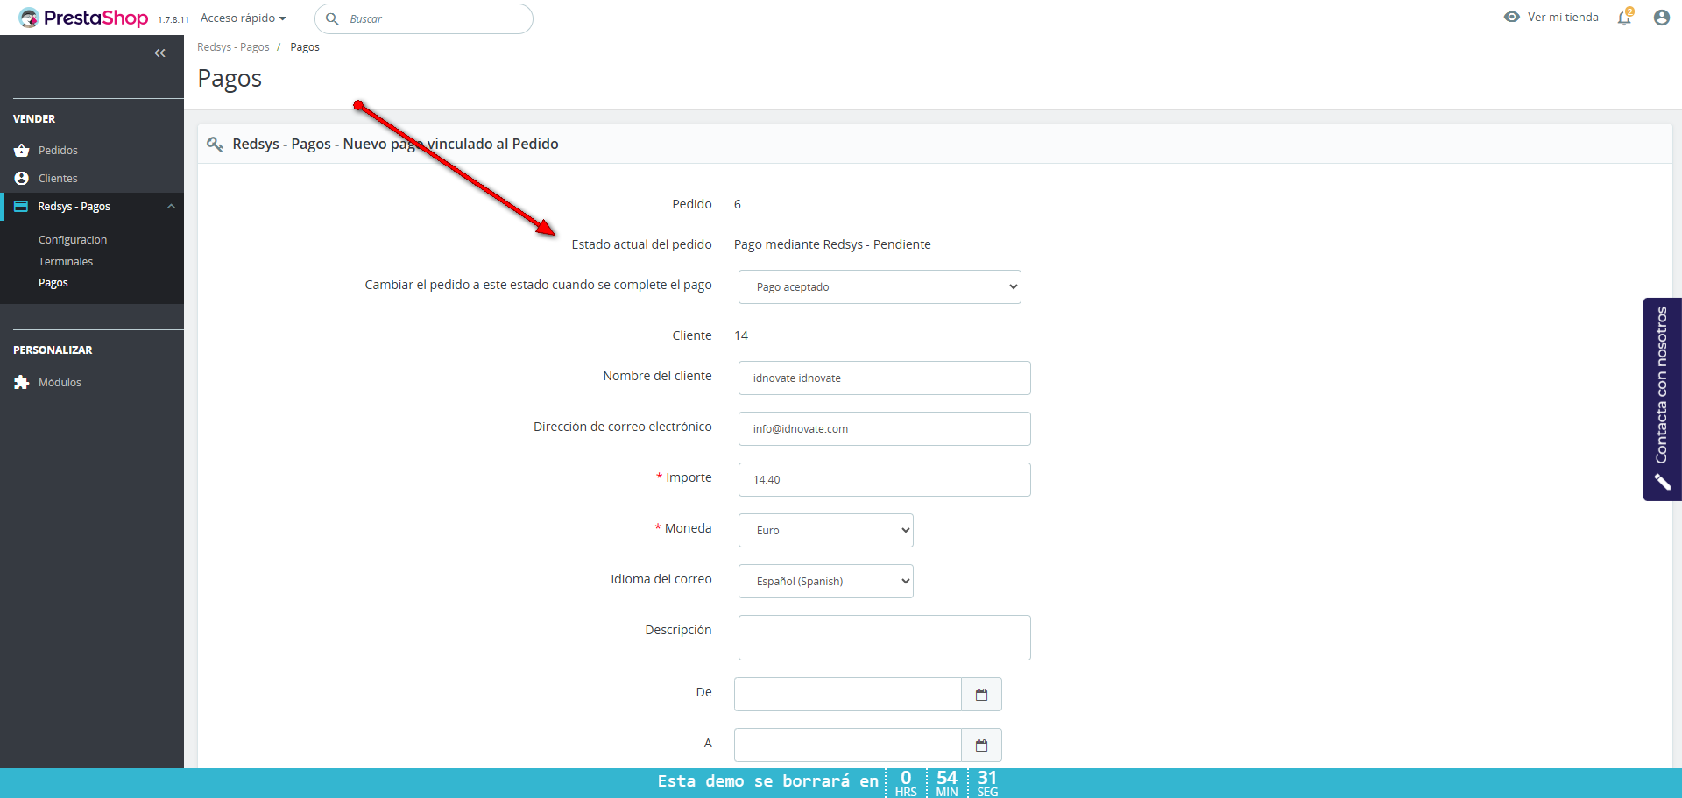Image resolution: width=1682 pixels, height=798 pixels.
Task: Open calendar picker for De date
Action: click(x=981, y=695)
